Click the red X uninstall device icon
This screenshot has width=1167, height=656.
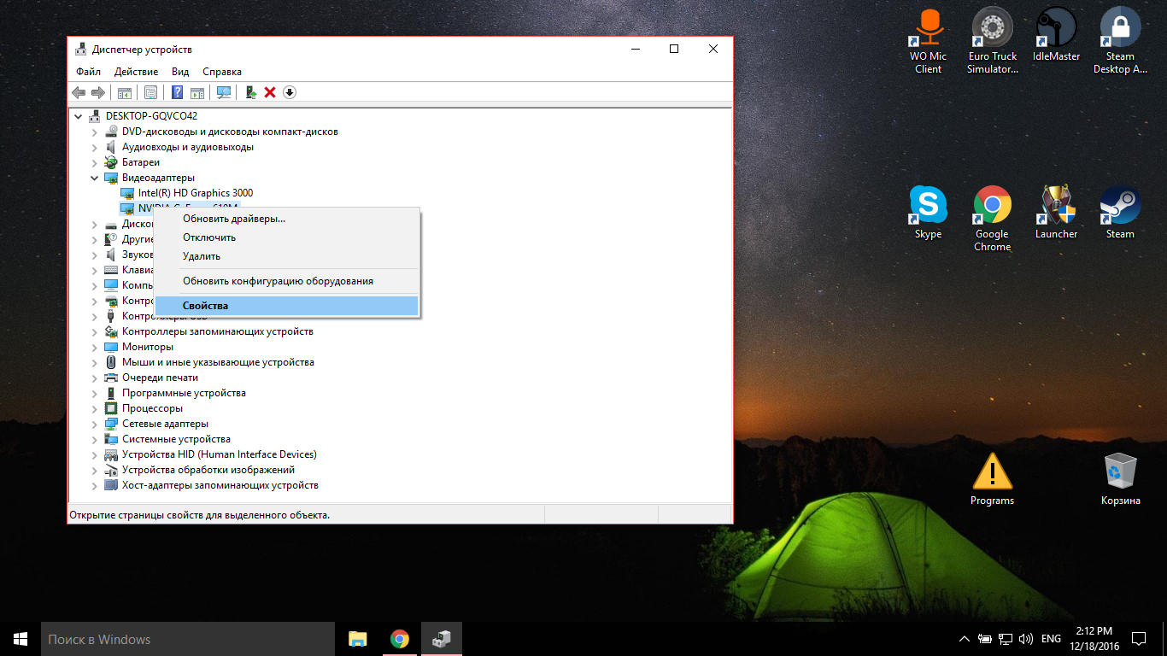pyautogui.click(x=270, y=92)
